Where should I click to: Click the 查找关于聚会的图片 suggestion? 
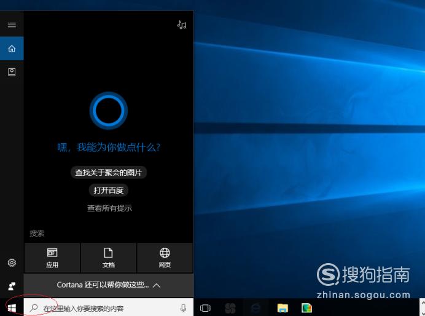tap(109, 173)
